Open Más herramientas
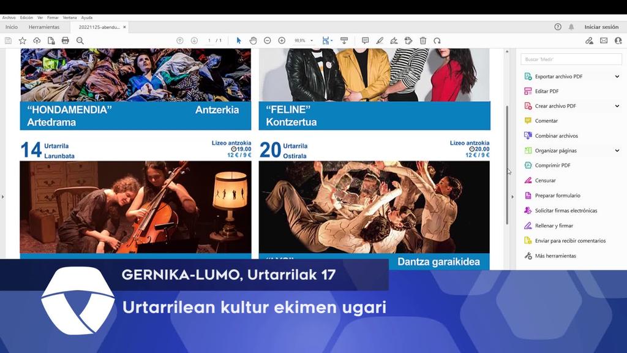 (x=555, y=256)
